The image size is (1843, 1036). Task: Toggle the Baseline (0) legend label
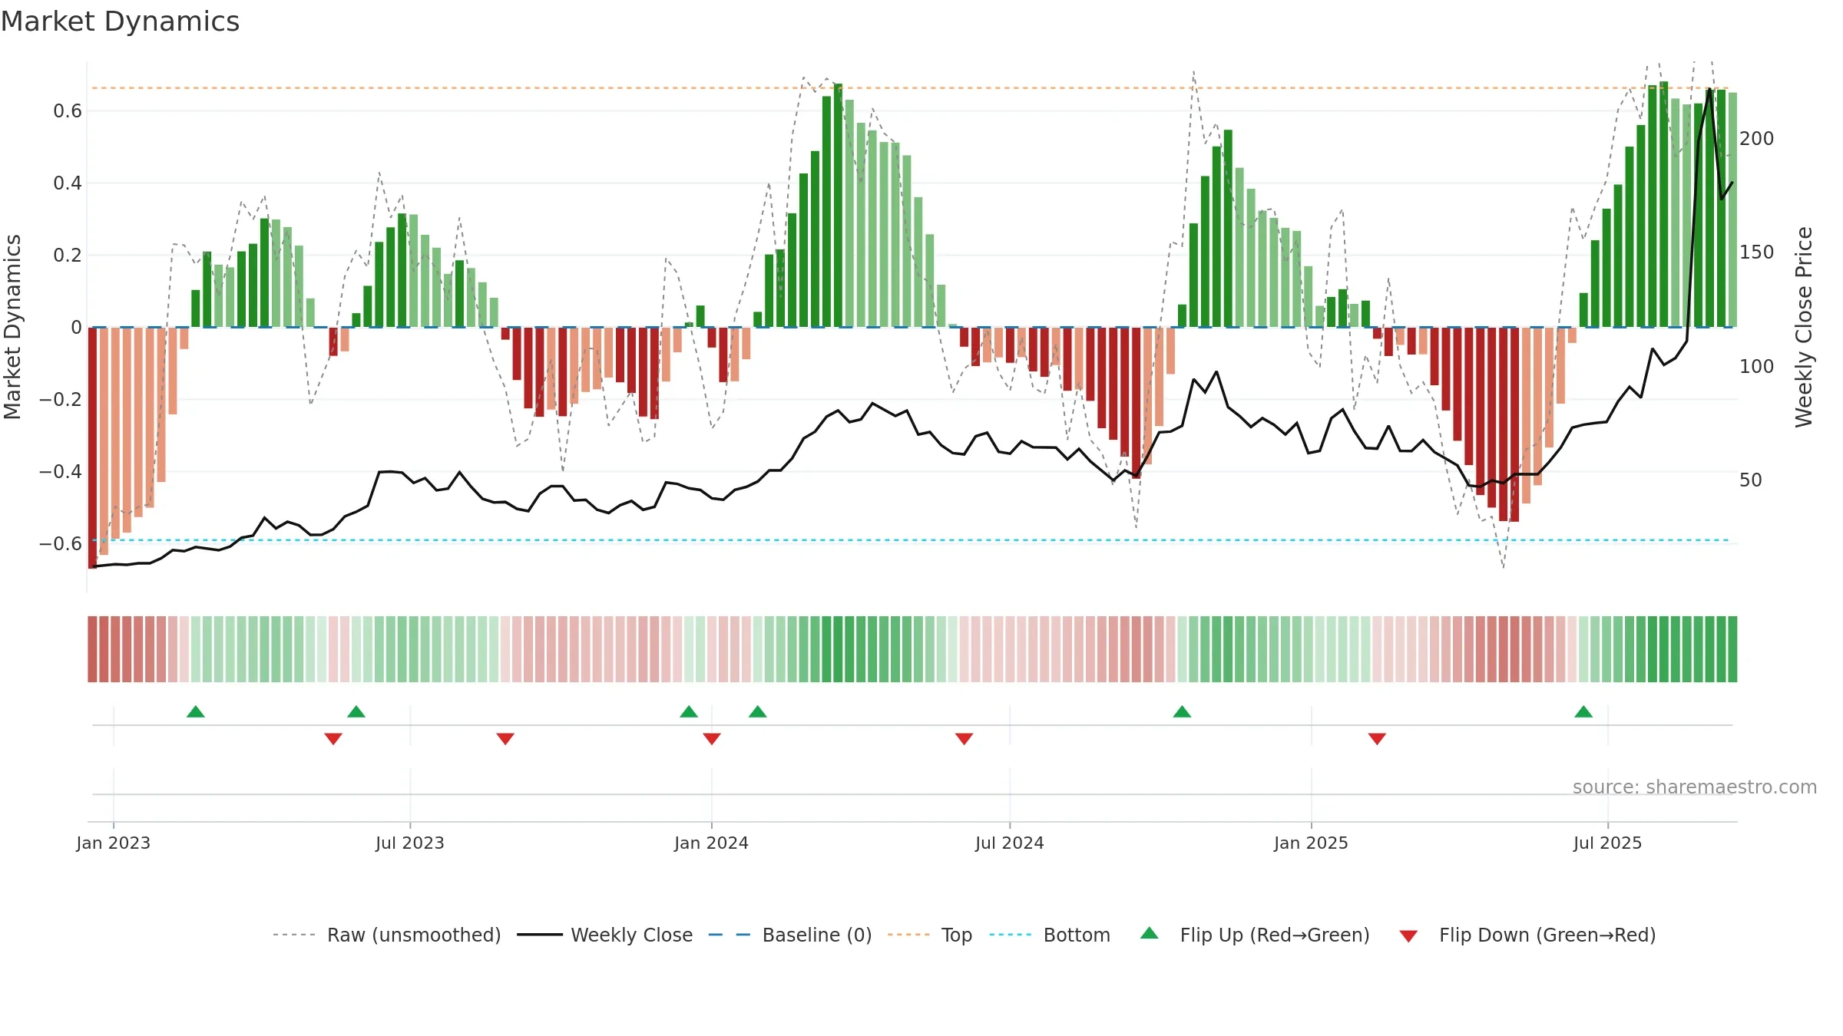coord(817,935)
